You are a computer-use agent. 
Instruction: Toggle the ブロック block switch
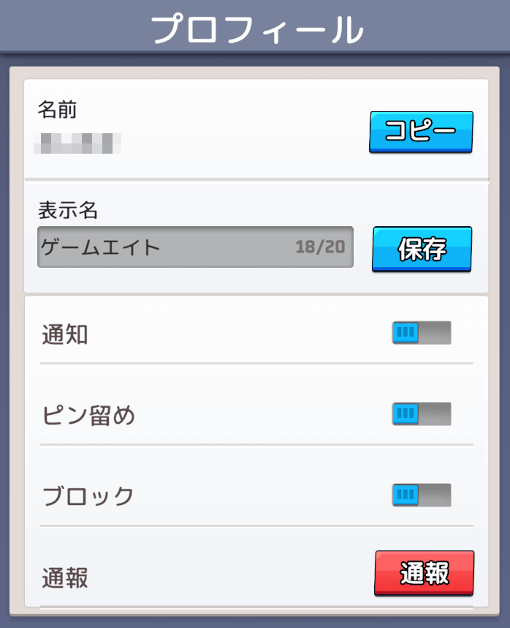420,494
